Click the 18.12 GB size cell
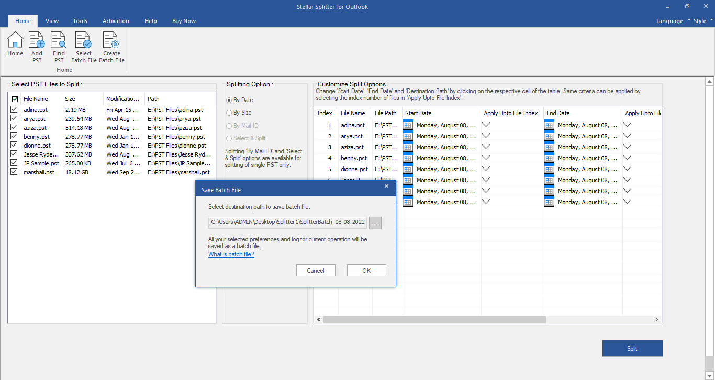 click(x=77, y=172)
